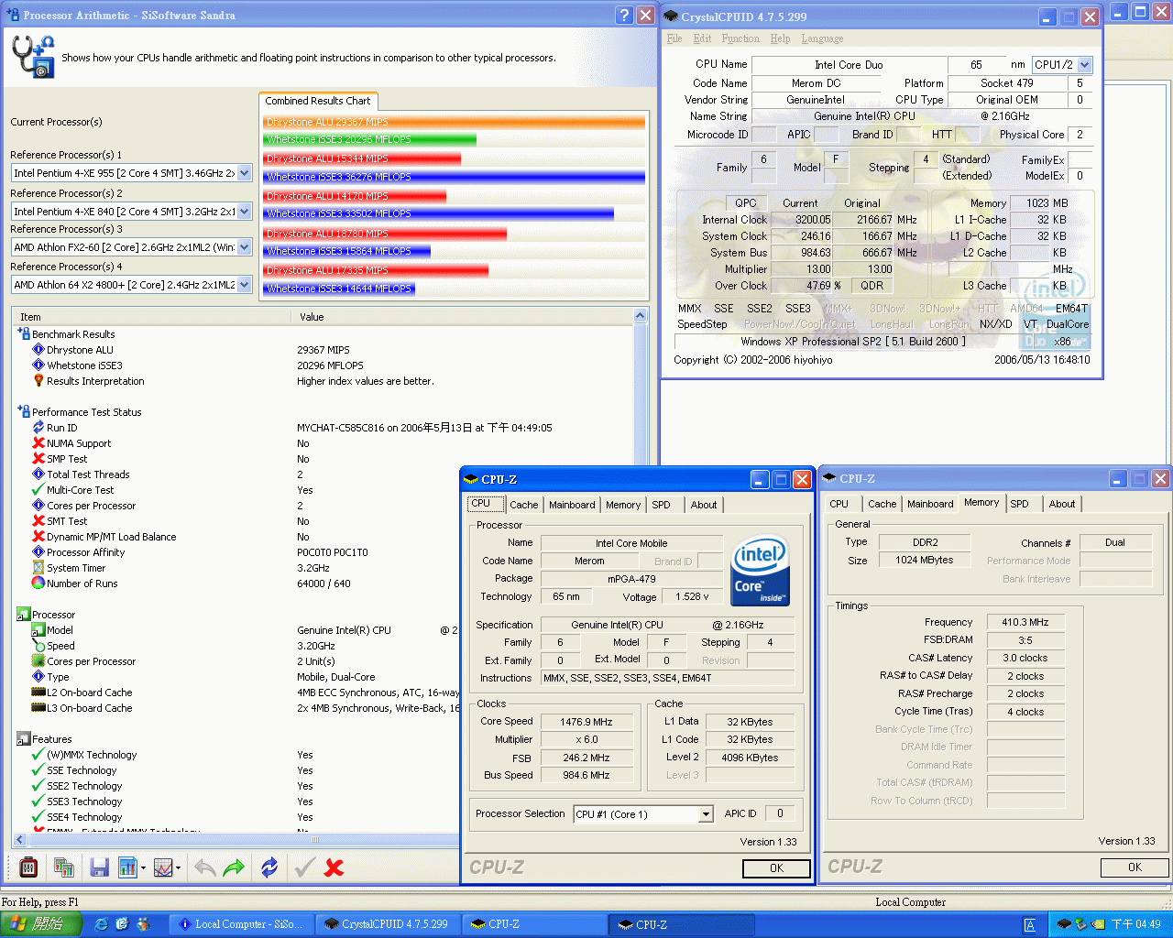Screen dimensions: 1173x938
Task: Click the Item column header
Action: (x=151, y=317)
